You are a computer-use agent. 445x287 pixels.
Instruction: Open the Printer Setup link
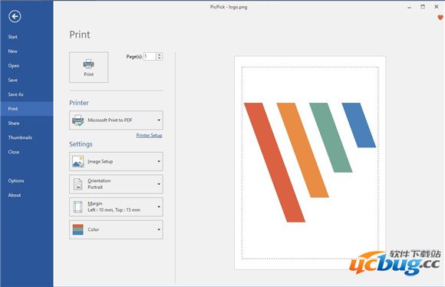click(149, 135)
